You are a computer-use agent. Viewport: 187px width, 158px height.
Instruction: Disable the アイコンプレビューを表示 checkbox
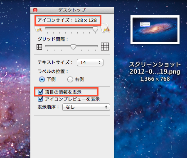[40, 99]
